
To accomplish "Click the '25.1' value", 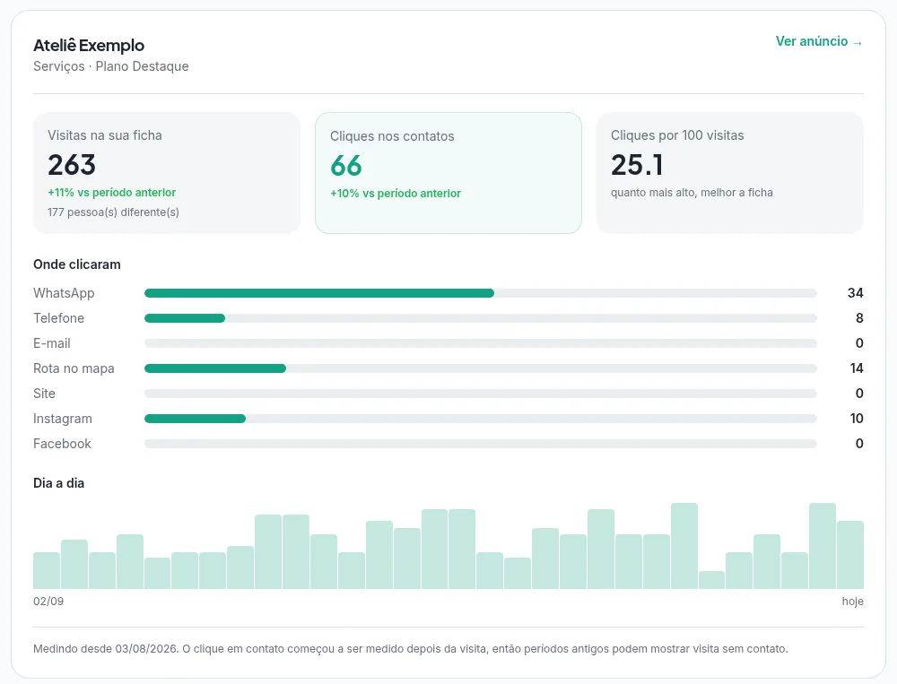I will click(x=637, y=165).
